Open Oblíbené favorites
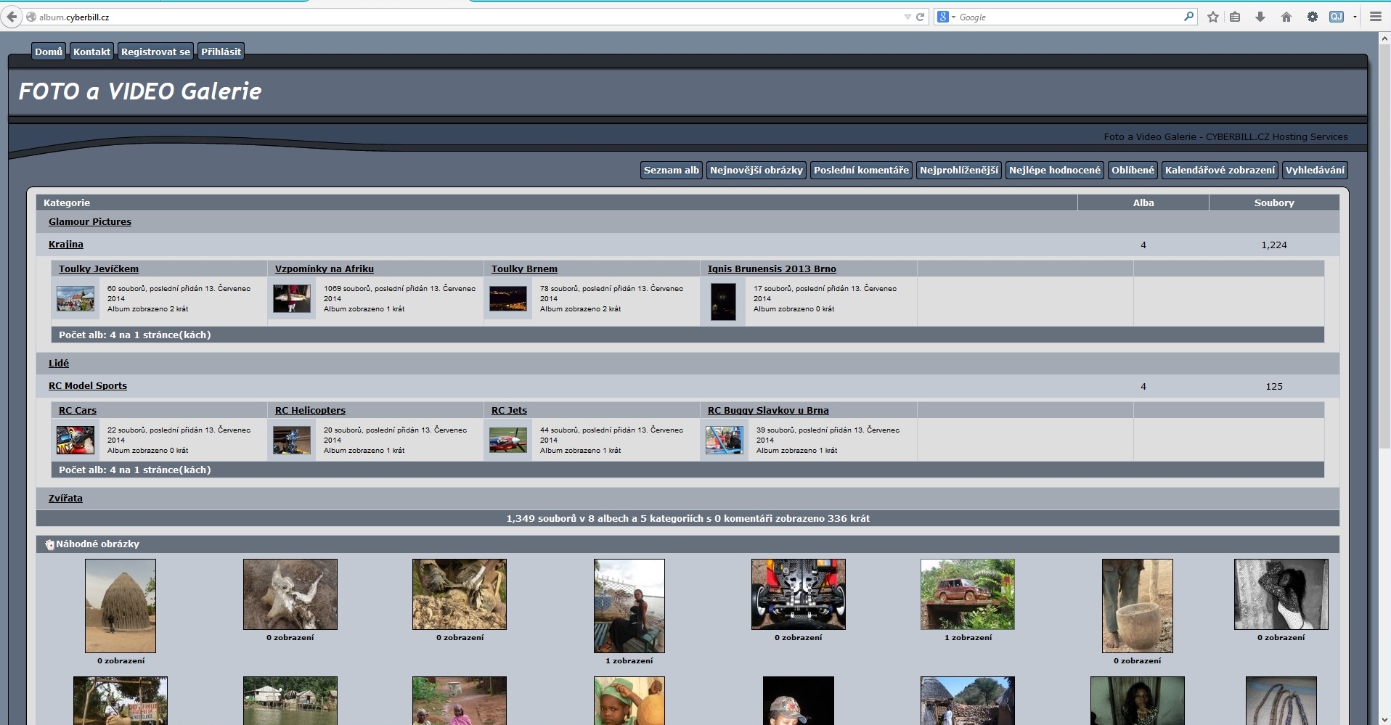1391x725 pixels. (1133, 170)
